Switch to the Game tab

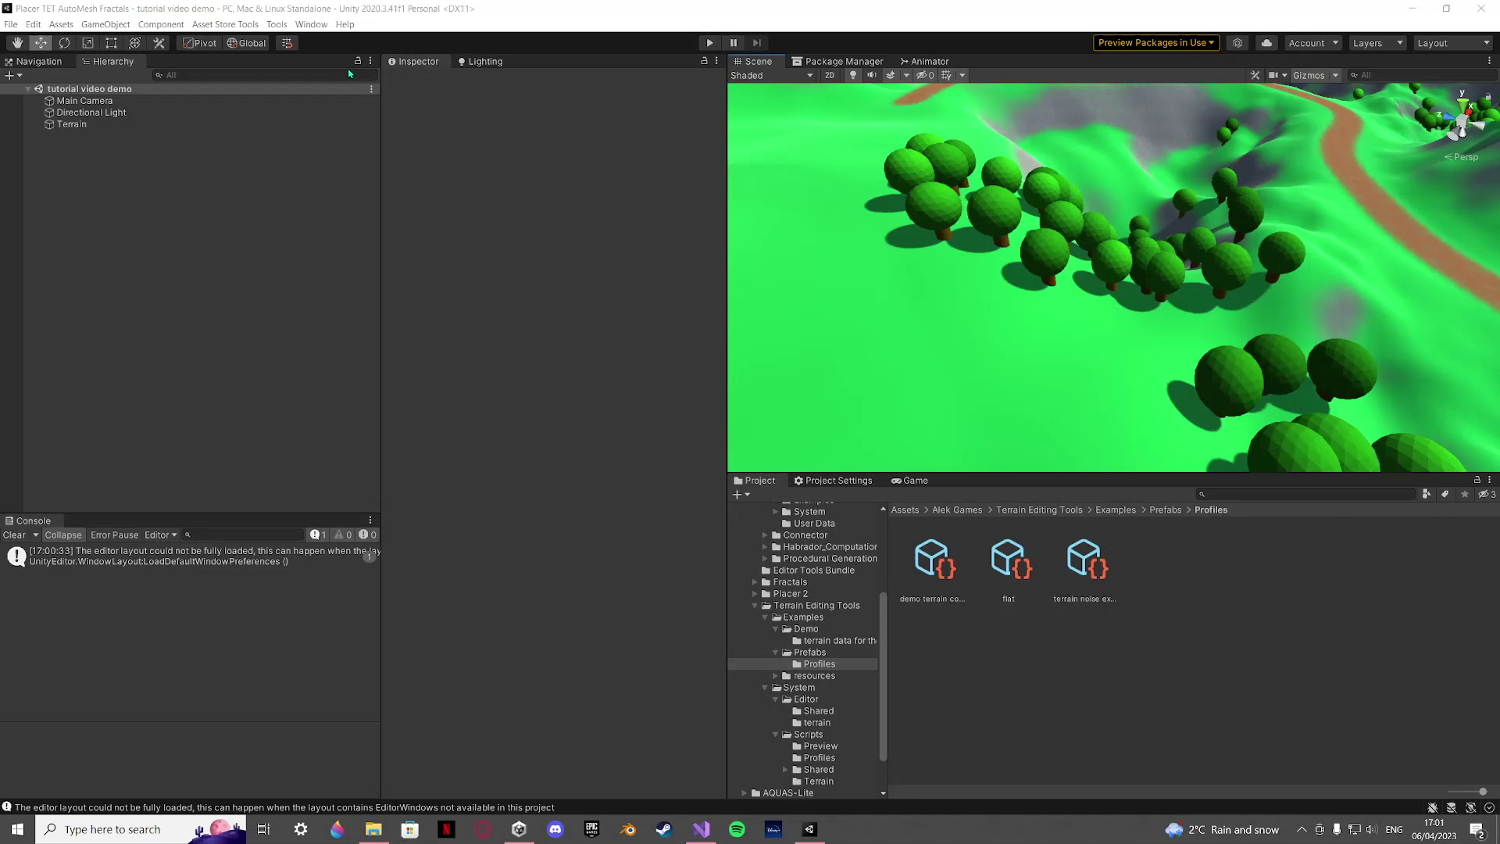(909, 481)
